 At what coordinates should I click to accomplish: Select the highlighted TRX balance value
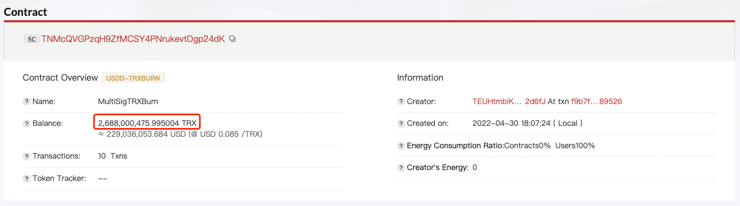tap(147, 123)
